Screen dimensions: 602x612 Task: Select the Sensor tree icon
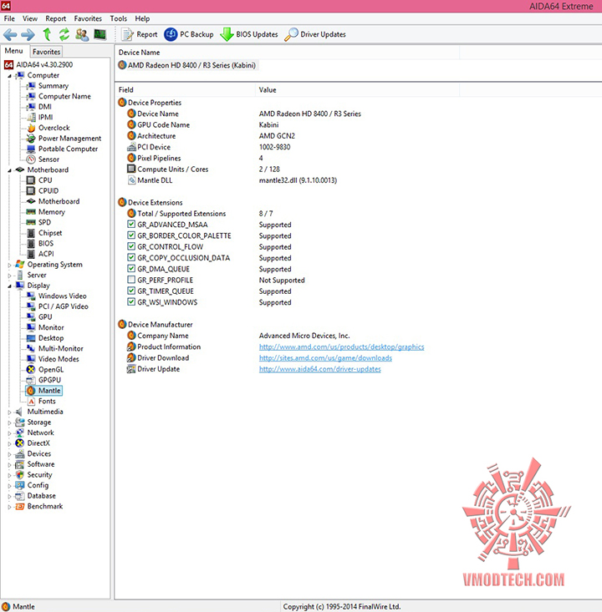pos(31,159)
